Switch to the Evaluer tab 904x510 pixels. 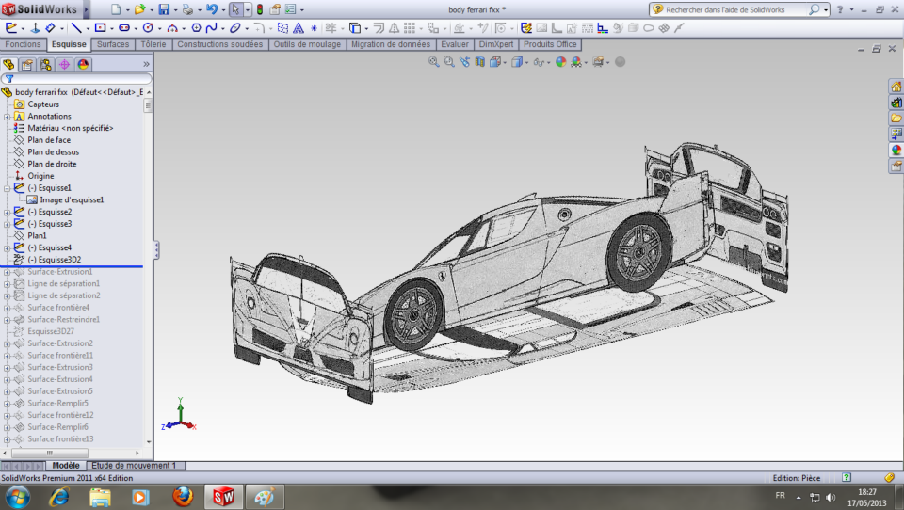click(455, 44)
